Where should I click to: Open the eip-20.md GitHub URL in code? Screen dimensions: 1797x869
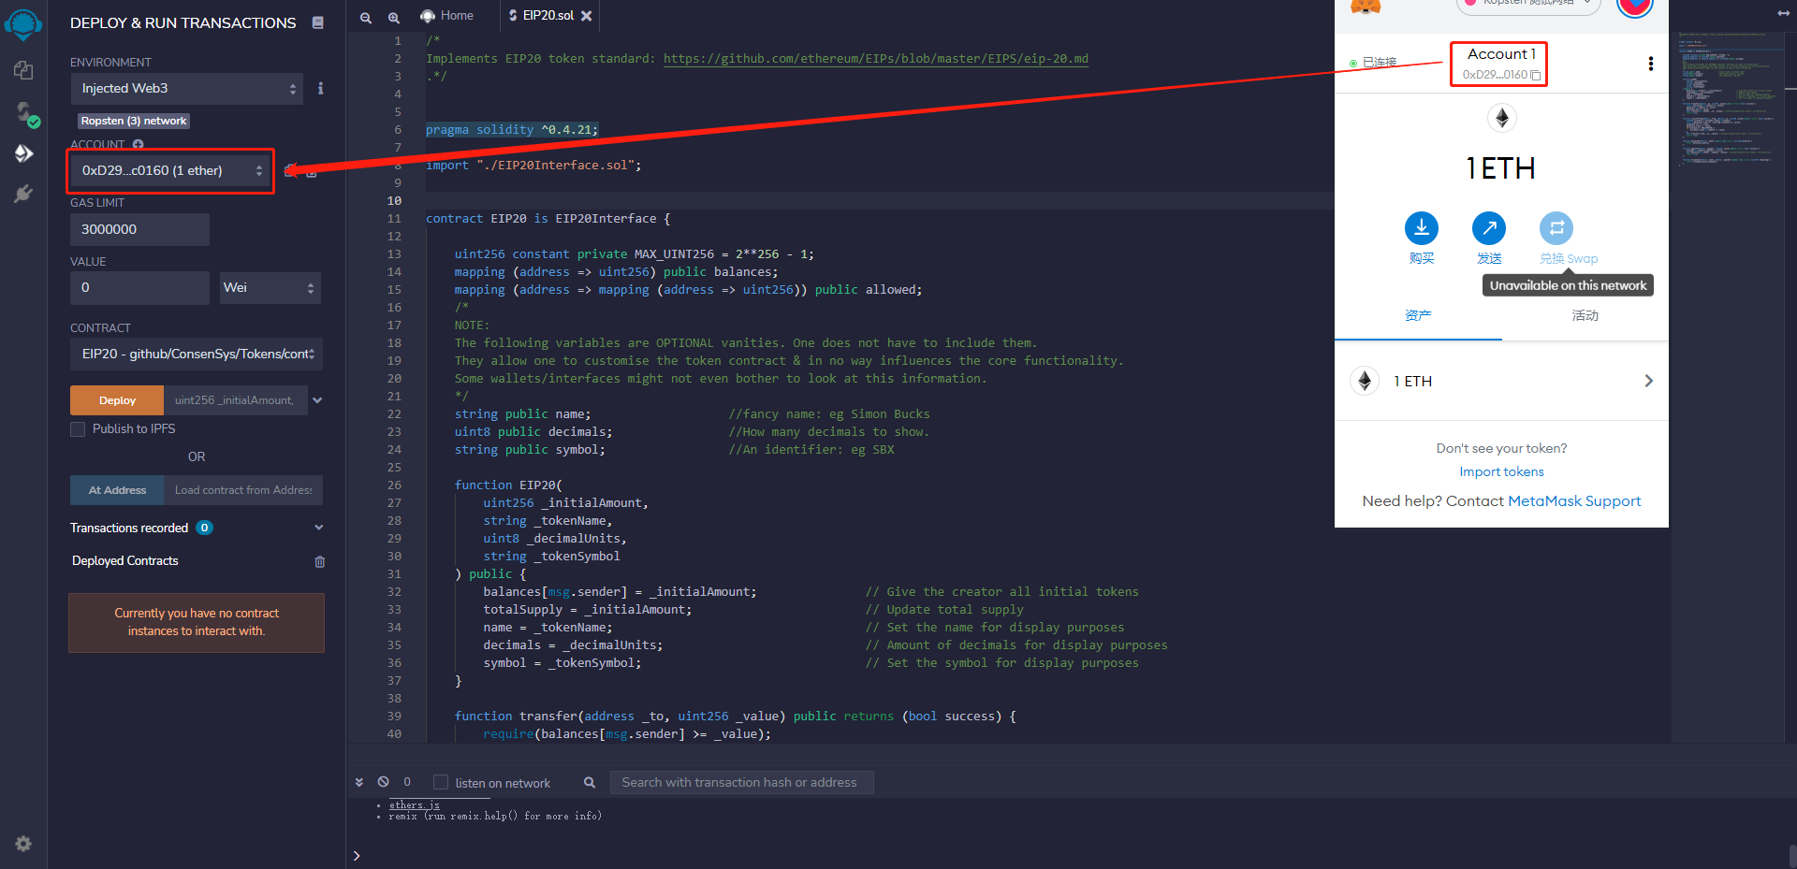[x=876, y=59]
